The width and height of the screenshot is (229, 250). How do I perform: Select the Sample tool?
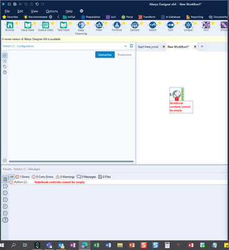(135, 25)
